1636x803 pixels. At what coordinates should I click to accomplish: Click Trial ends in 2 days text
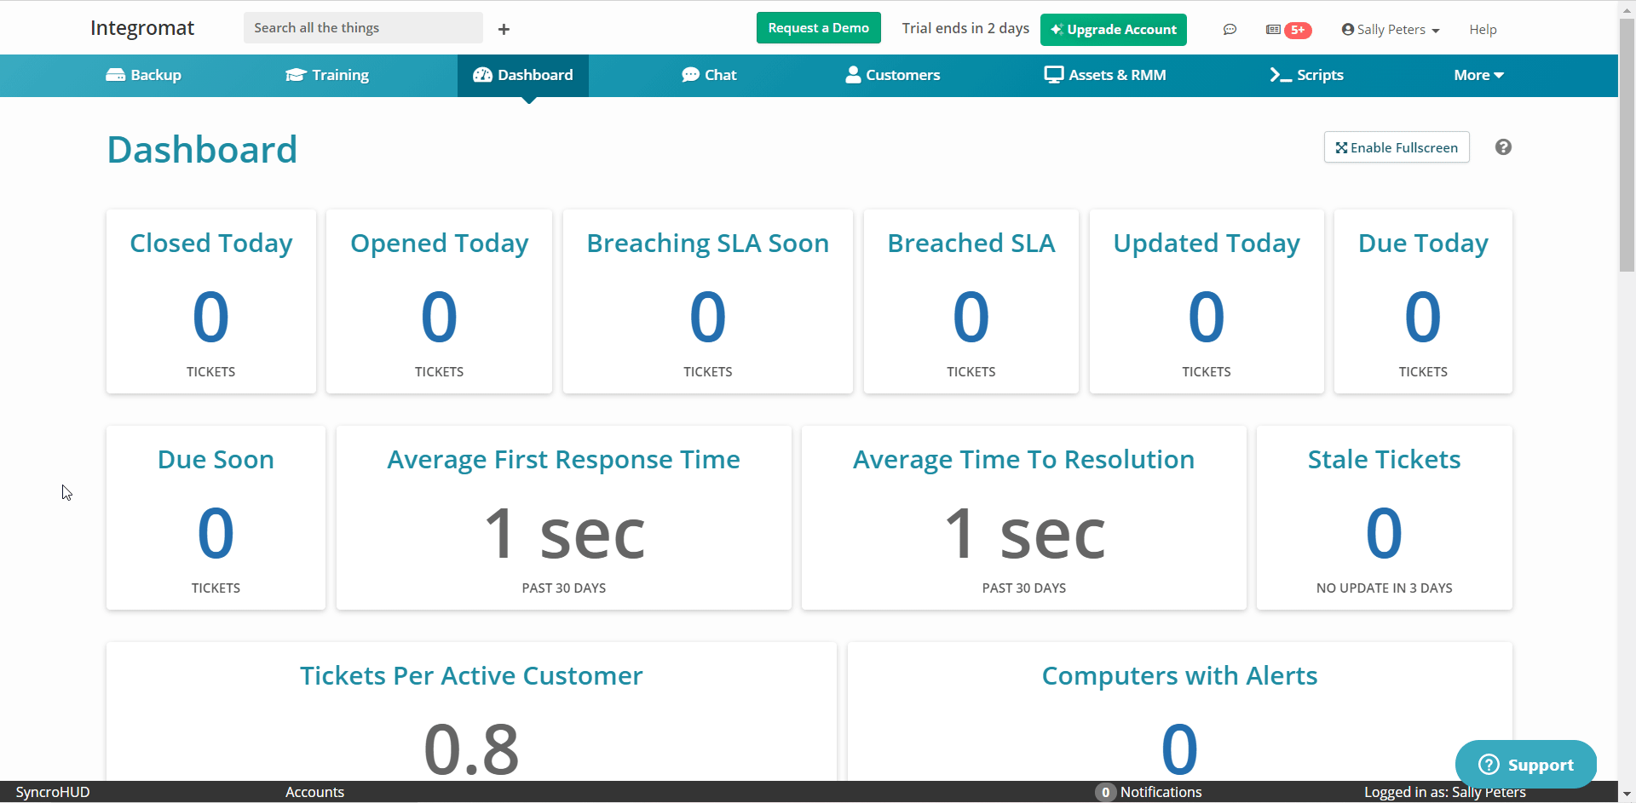coord(965,28)
